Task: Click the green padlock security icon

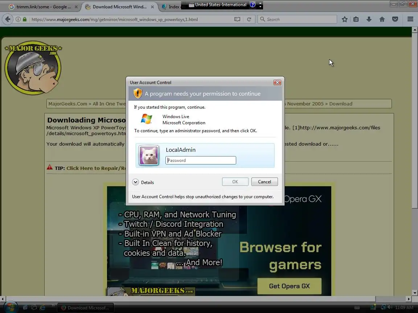Action: (x=25, y=19)
